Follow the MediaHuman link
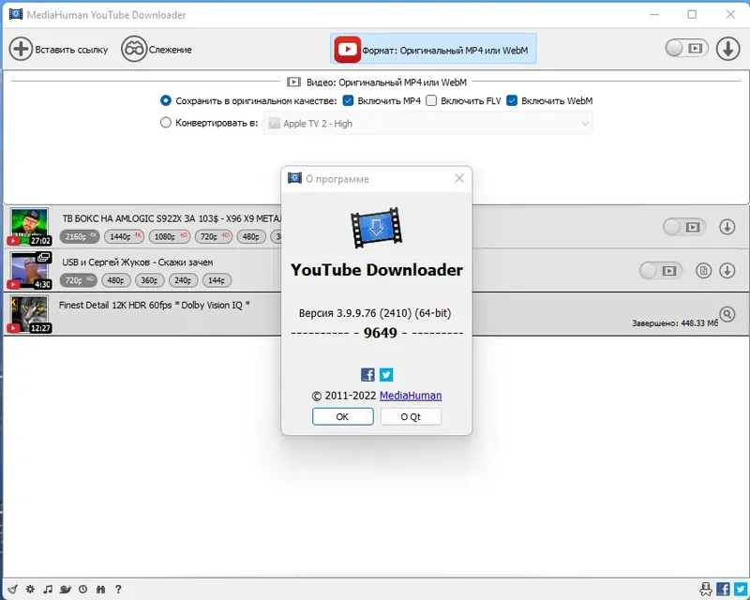 [411, 396]
